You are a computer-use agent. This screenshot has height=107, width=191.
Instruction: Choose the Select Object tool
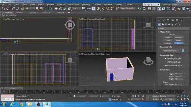click(37, 9)
